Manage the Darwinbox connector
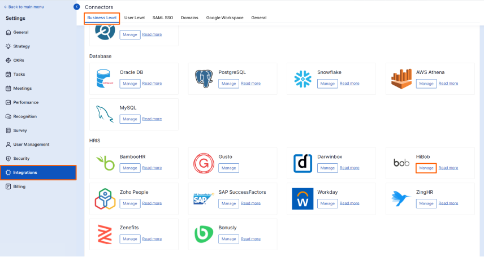Image resolution: width=484 pixels, height=257 pixels. (327, 168)
